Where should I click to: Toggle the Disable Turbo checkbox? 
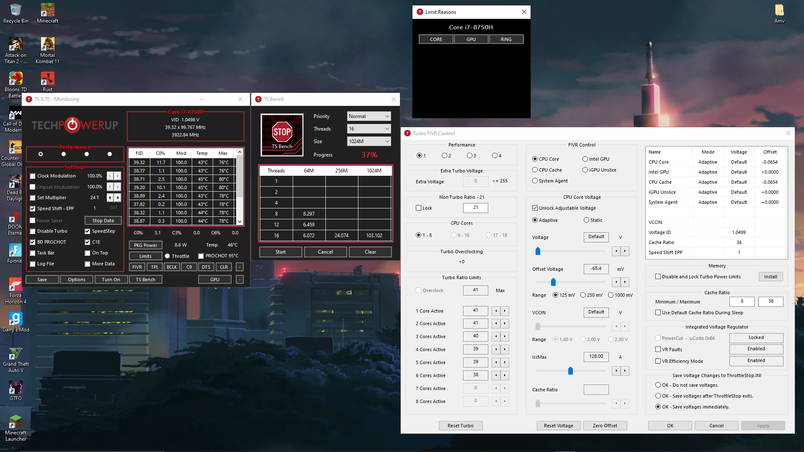(x=33, y=231)
